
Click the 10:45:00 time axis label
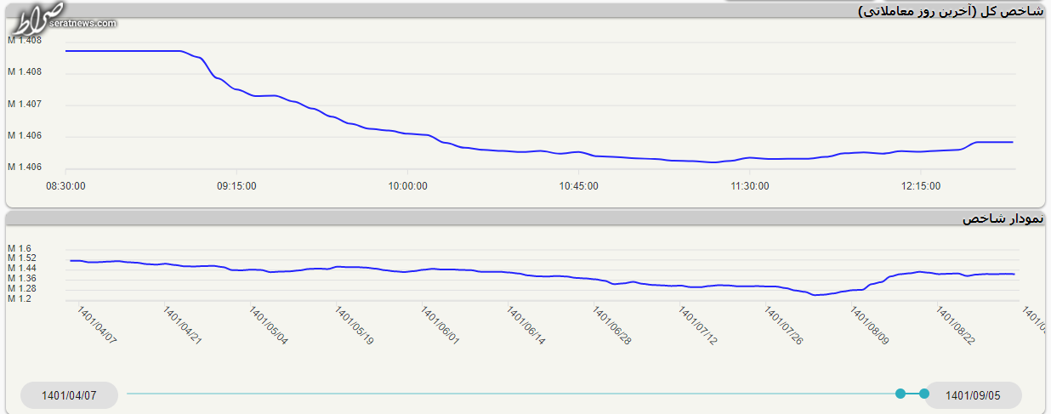coord(578,186)
